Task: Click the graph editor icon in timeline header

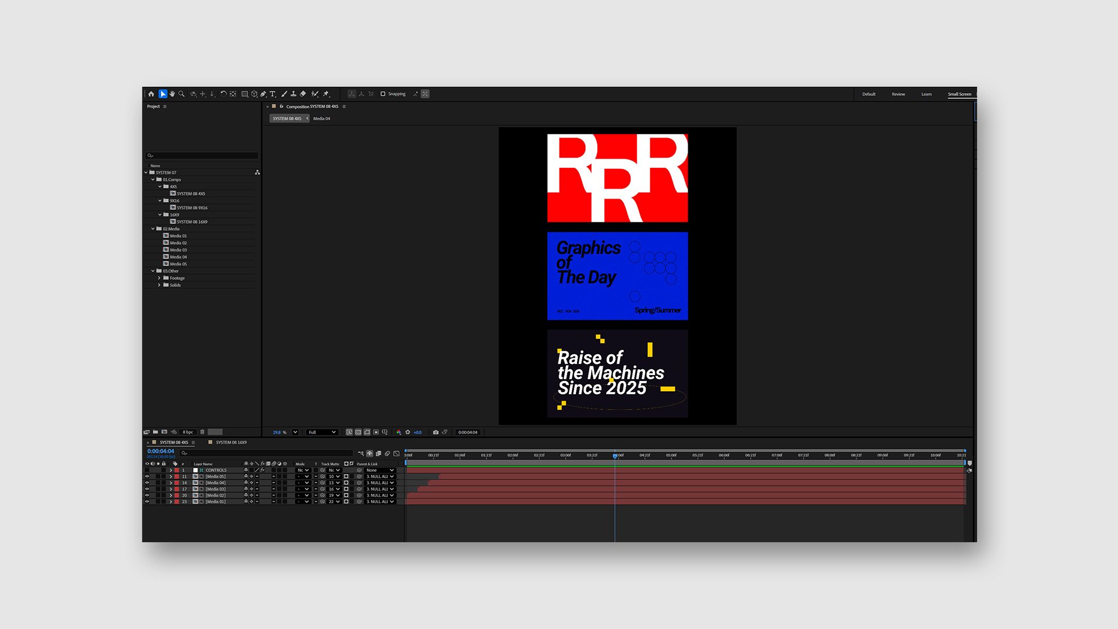Action: [x=397, y=453]
